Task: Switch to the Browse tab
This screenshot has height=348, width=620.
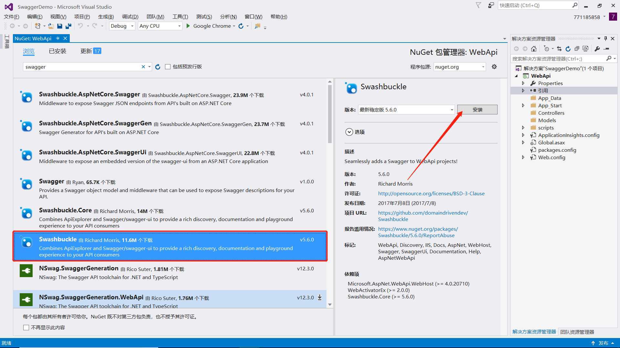Action: tap(29, 51)
